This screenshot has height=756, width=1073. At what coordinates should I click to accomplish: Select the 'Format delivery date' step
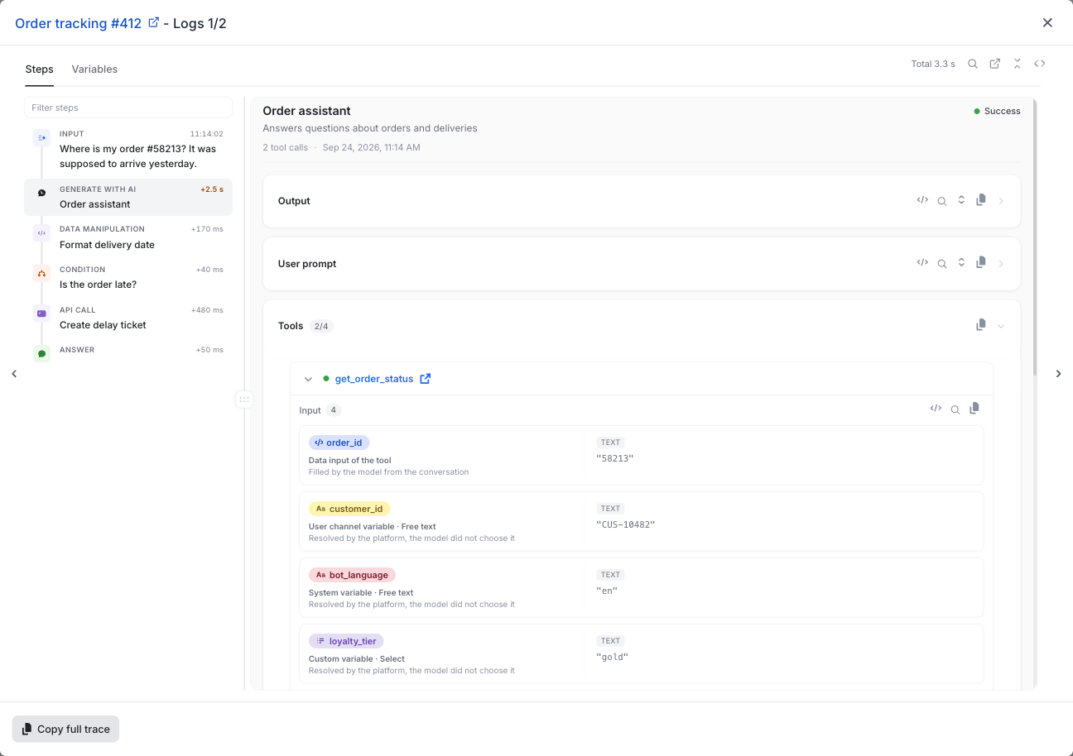click(128, 237)
